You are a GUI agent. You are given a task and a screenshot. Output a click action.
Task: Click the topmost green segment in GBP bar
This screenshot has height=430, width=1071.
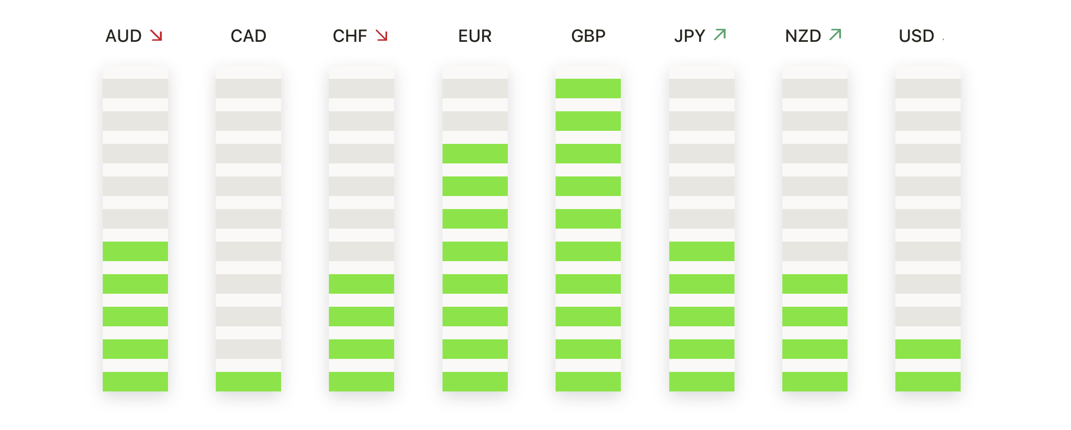[x=588, y=88]
